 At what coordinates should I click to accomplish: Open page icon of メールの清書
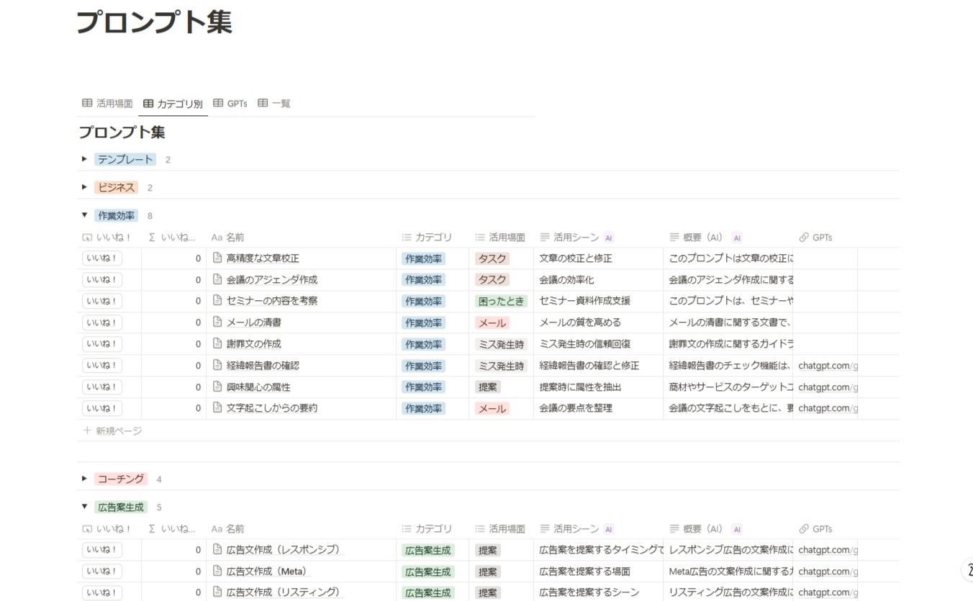217,322
